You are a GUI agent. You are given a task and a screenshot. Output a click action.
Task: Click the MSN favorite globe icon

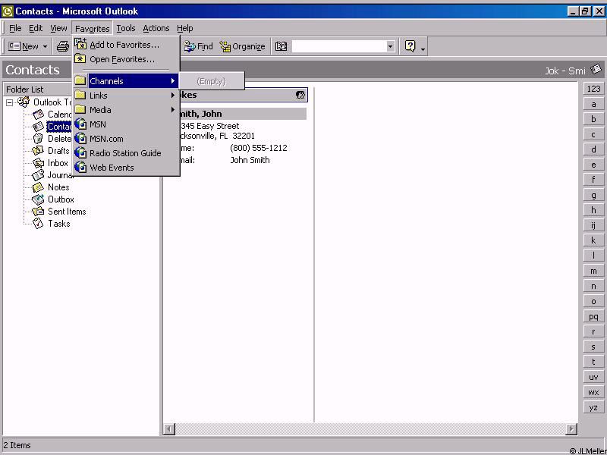(80, 124)
